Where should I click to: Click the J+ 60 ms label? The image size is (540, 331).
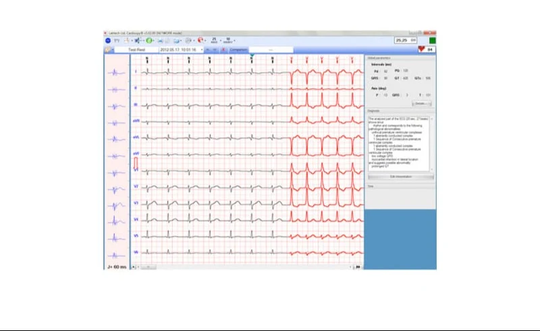pos(117,267)
